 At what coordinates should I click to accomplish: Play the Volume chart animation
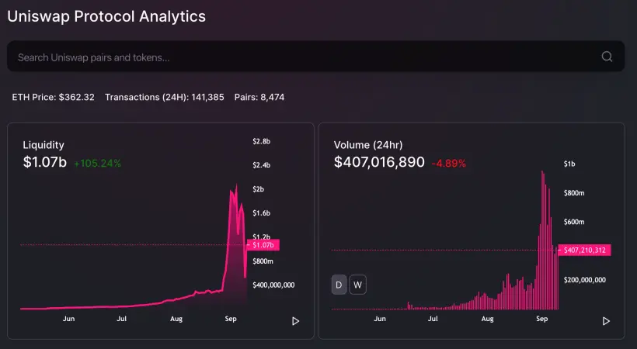606,321
